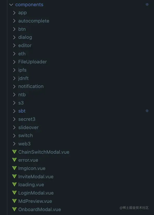Expand the dialog folder
The height and width of the screenshot is (215, 154).
15,37
